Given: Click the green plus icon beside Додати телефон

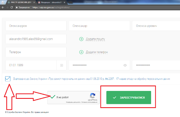Looking at the screenshot, I should 81,52.
